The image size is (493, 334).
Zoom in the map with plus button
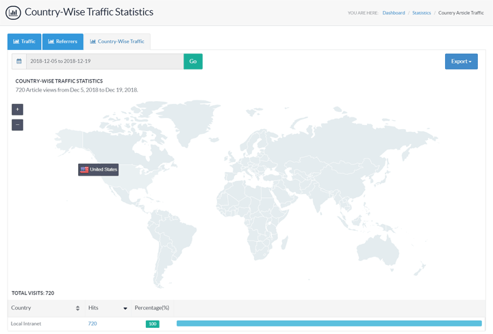(x=17, y=109)
